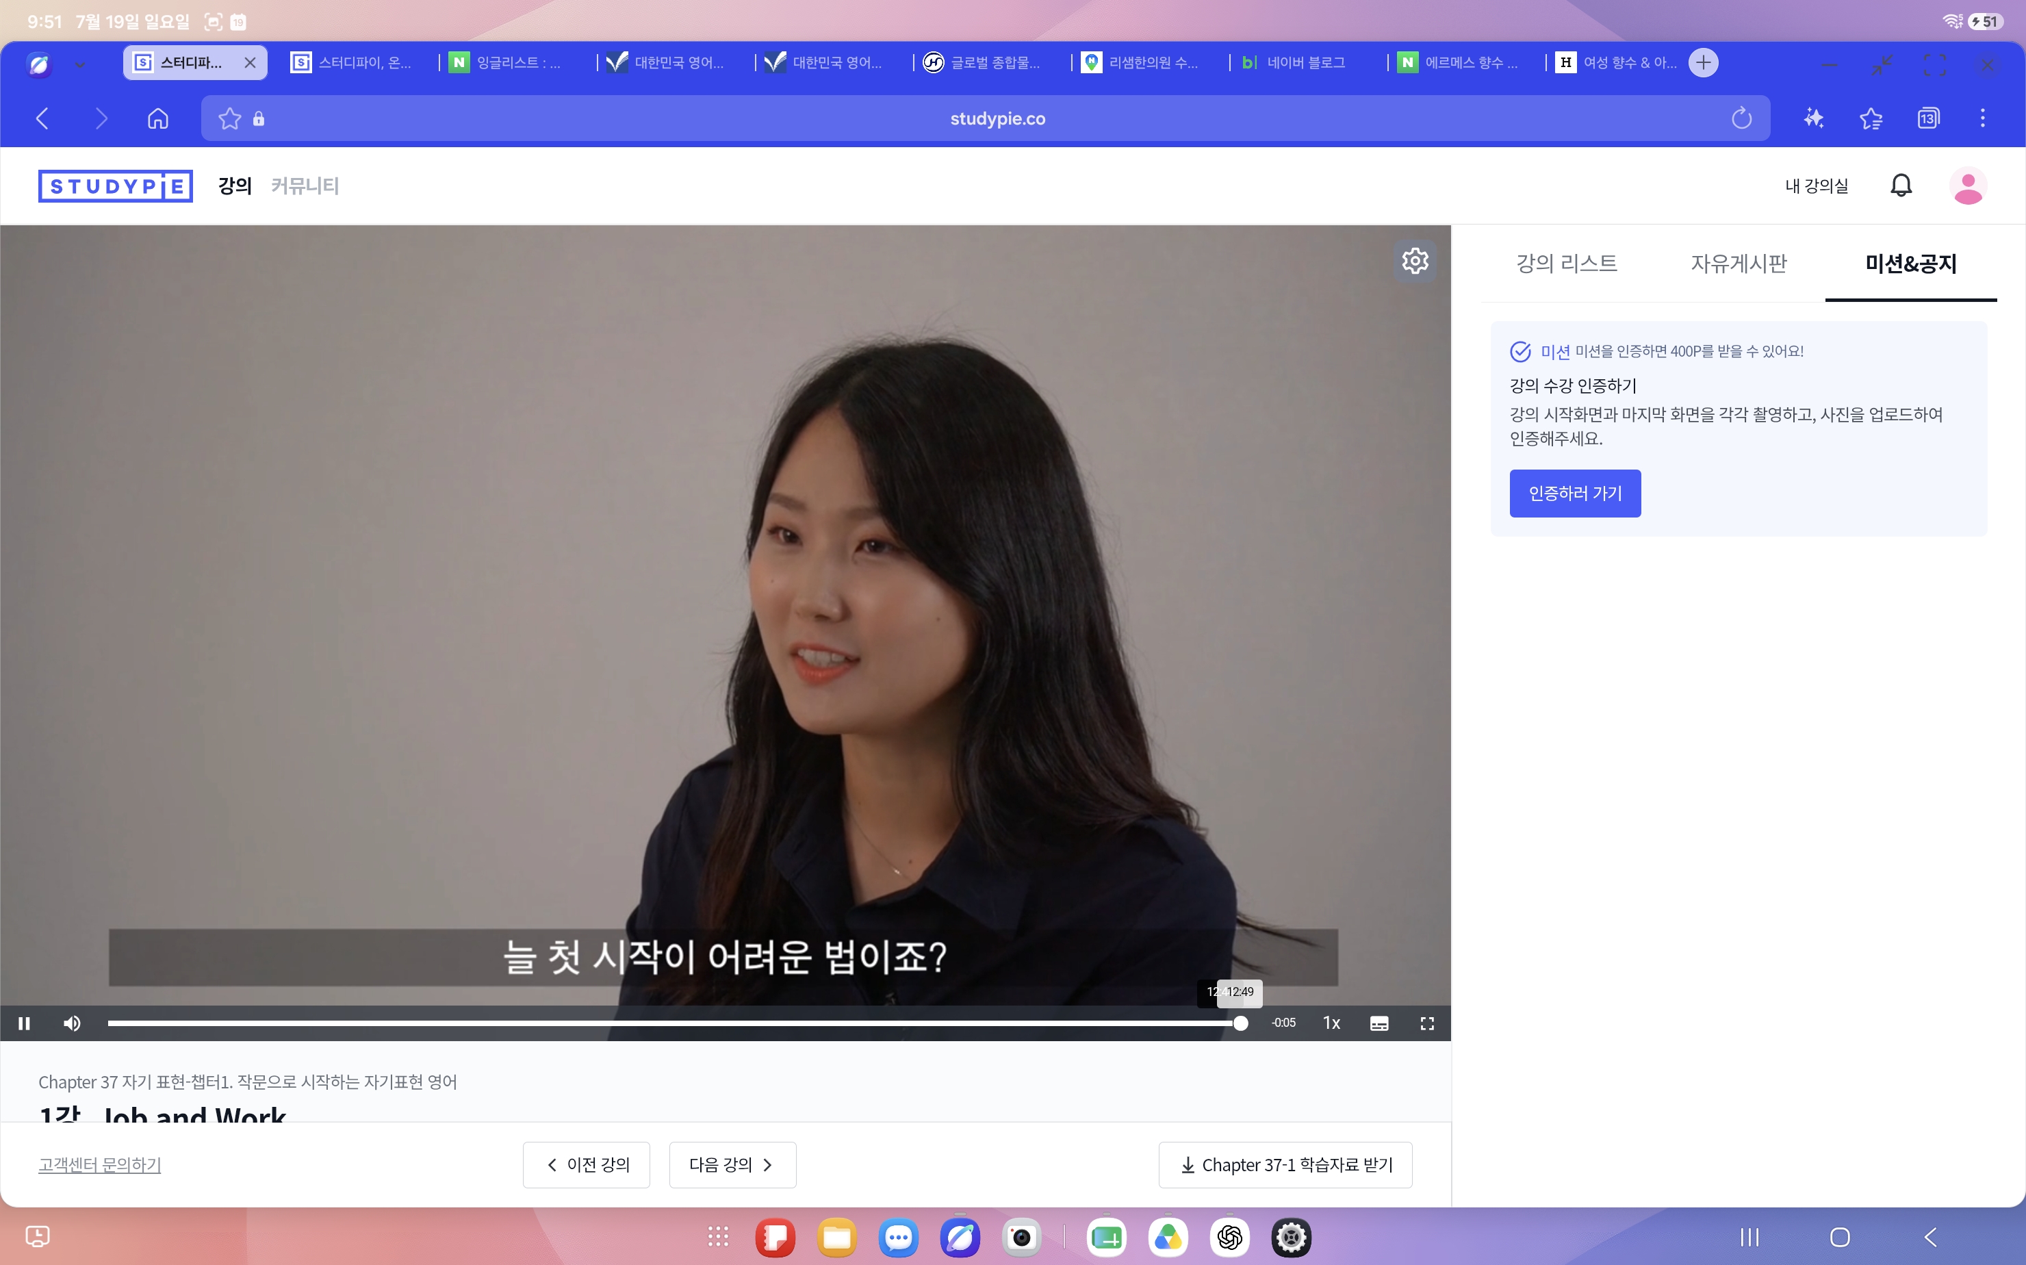Pause the lecture video
Viewport: 2026px width, 1265px height.
(24, 1023)
